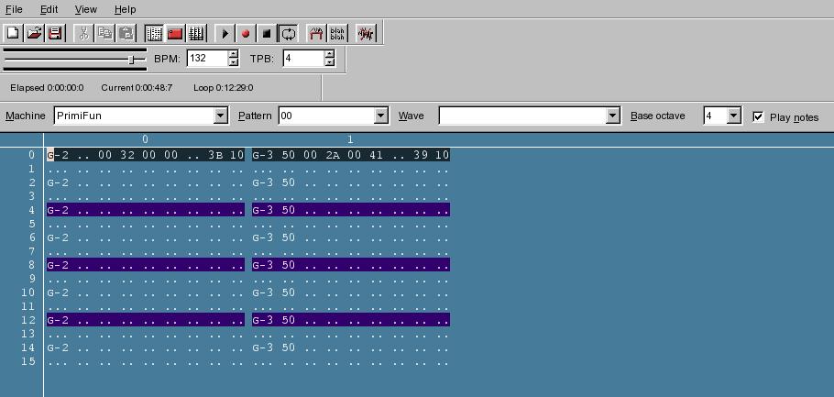Image resolution: width=834 pixels, height=397 pixels.
Task: Click row number 9 in the pattern
Action: 32,279
